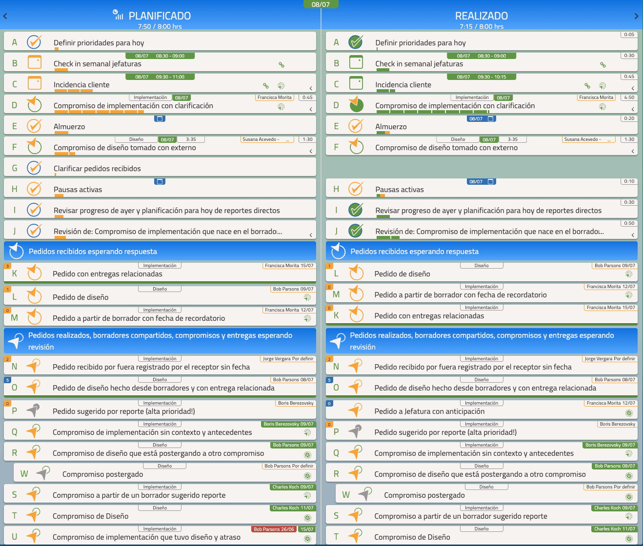Click filled commitment icon on row D in Realizado
This screenshot has width=643, height=546.
[356, 104]
